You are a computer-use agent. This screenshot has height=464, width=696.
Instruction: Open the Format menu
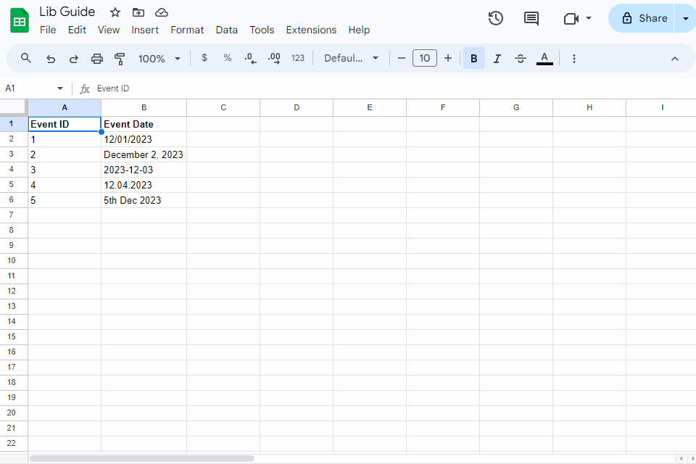click(187, 30)
